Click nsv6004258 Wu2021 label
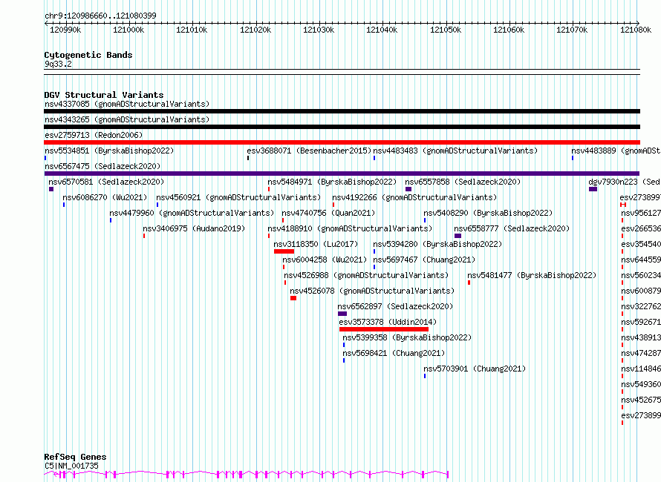 coord(325,260)
